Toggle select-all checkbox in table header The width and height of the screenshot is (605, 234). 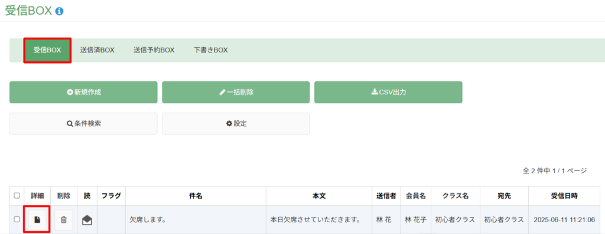[17, 196]
